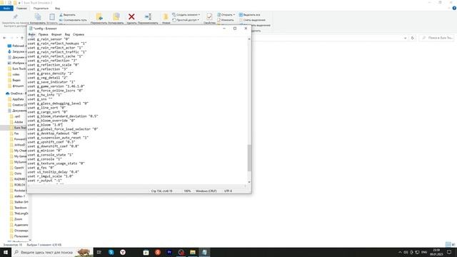Open Adobe Premiere Pro from the taskbar
The image size is (457, 257).
169,252
